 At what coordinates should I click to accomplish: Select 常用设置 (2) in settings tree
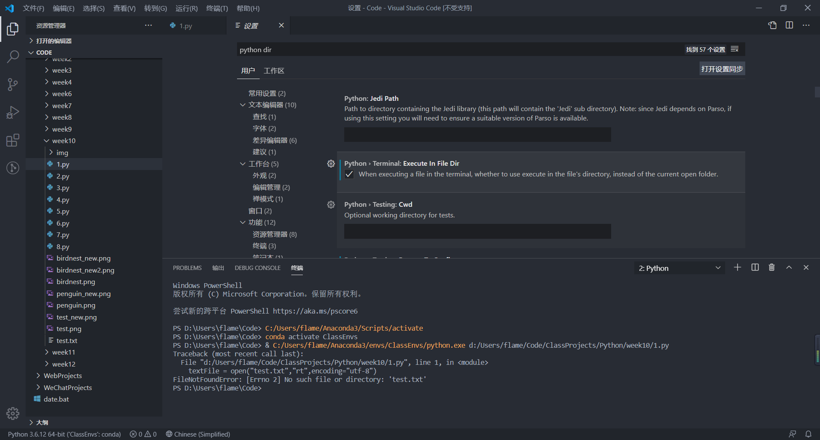pyautogui.click(x=267, y=94)
